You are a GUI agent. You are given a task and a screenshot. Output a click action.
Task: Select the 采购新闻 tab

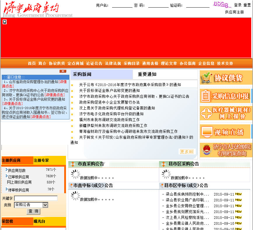82,74
